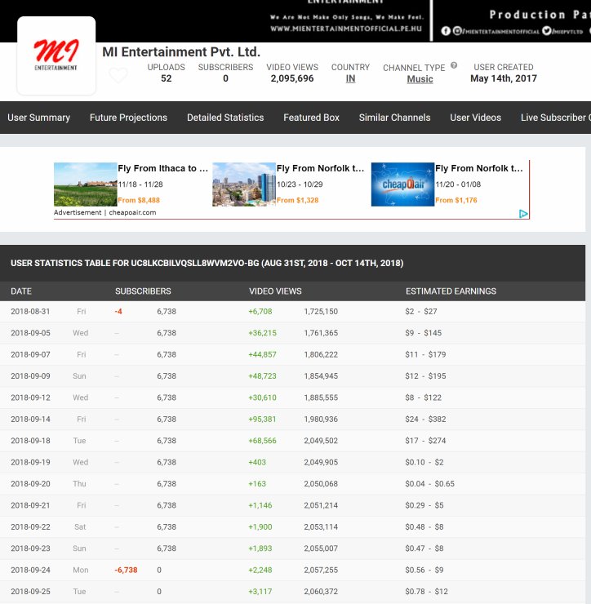The height and width of the screenshot is (604, 591).
Task: Click the $0.78 - $12 earnings cell
Action: click(x=426, y=592)
